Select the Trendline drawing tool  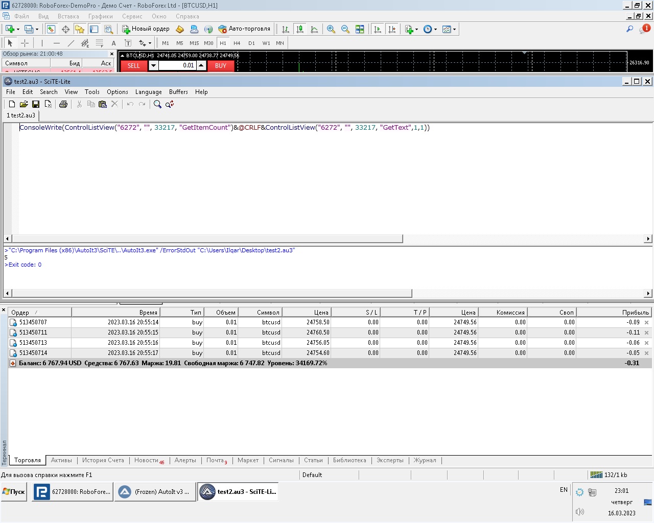[x=71, y=43]
